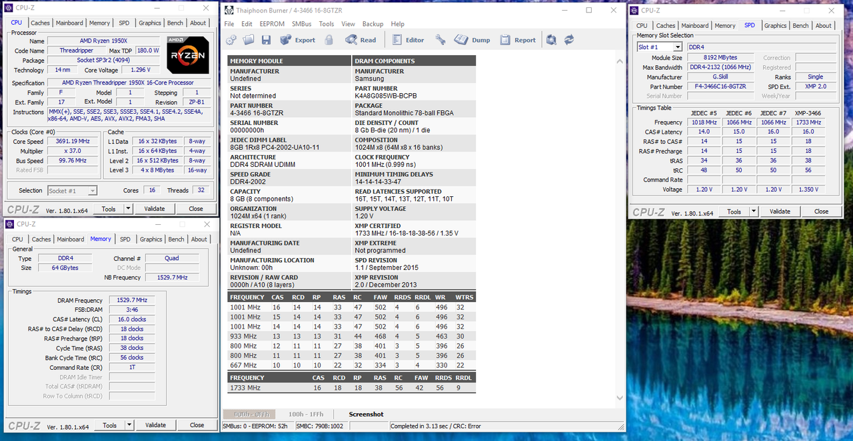The height and width of the screenshot is (441, 853).
Task: Click the CPU-Z title icon in the SPD window
Action: 635,10
